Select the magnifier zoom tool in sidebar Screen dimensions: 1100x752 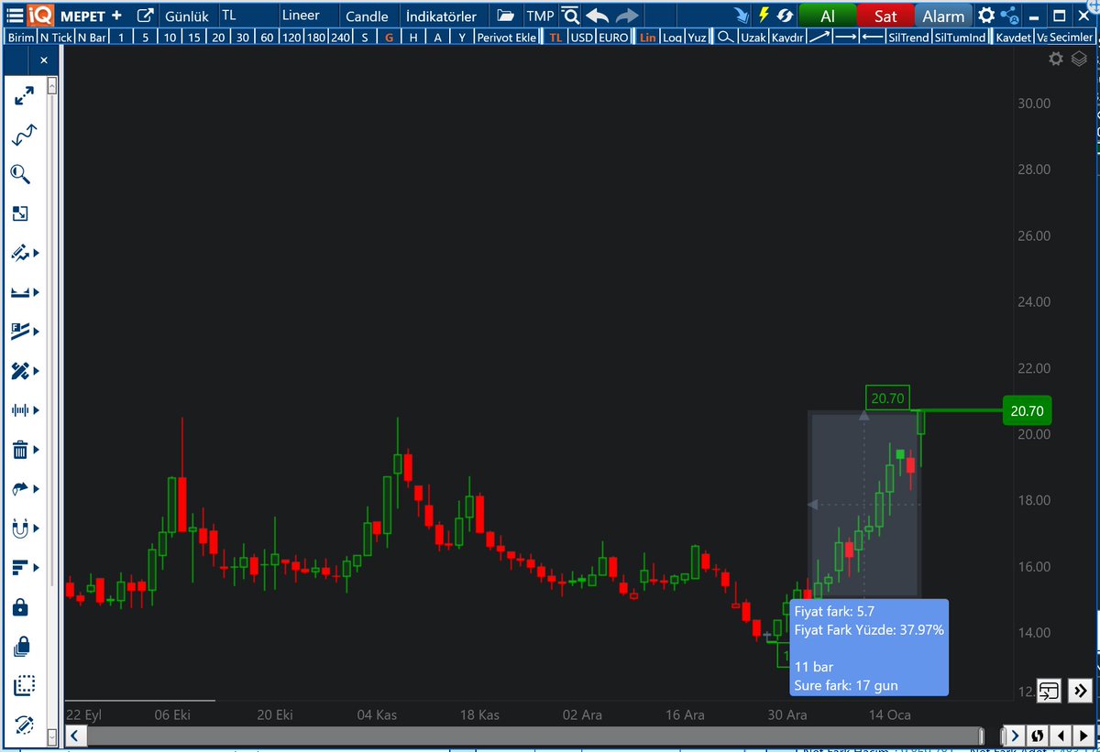click(21, 174)
